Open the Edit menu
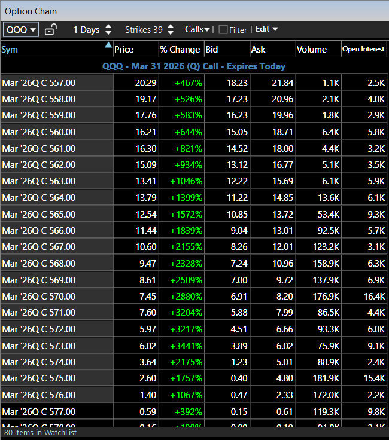 (266, 29)
